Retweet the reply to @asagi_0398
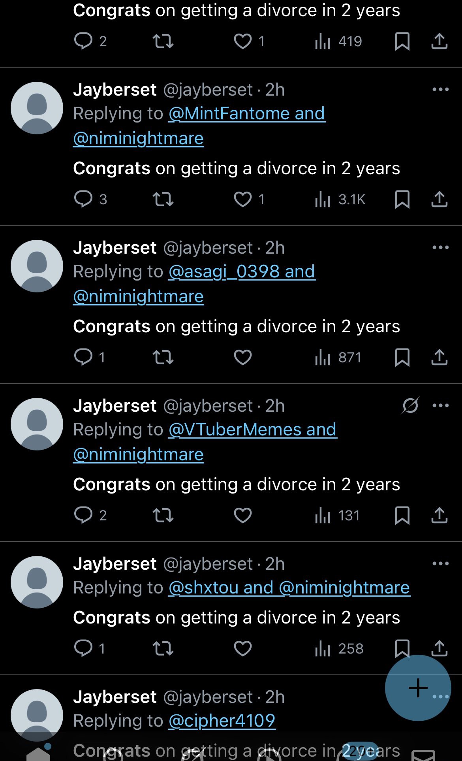The width and height of the screenshot is (462, 761). [x=163, y=357]
